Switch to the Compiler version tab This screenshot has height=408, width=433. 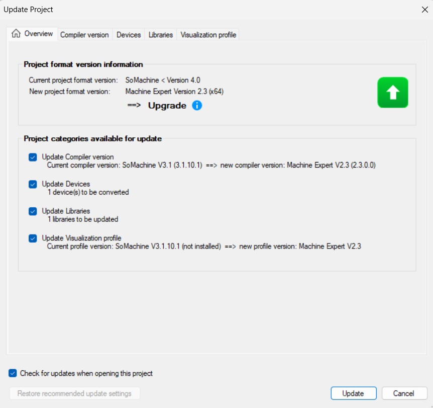point(84,35)
